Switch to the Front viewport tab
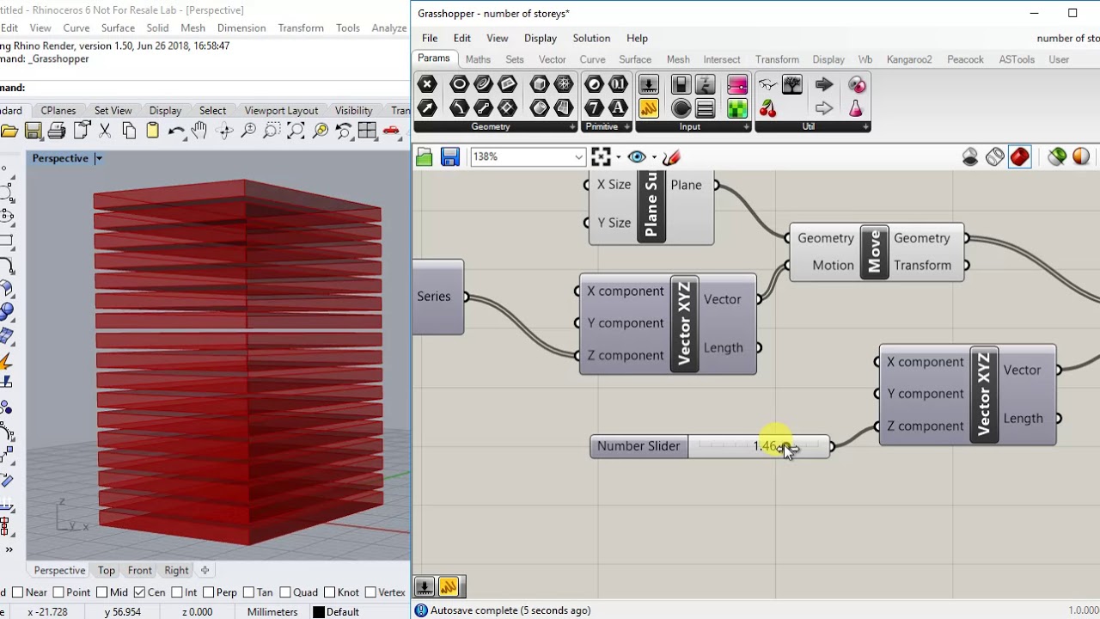This screenshot has height=619, width=1100. tap(139, 570)
